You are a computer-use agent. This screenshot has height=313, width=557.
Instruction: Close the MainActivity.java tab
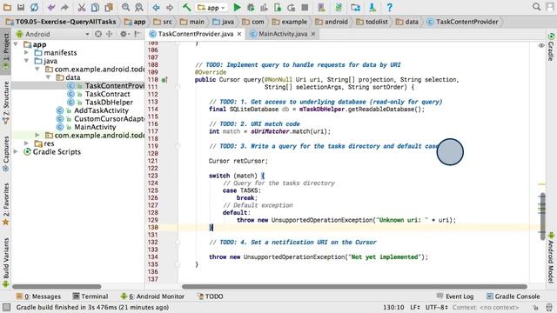(x=313, y=34)
